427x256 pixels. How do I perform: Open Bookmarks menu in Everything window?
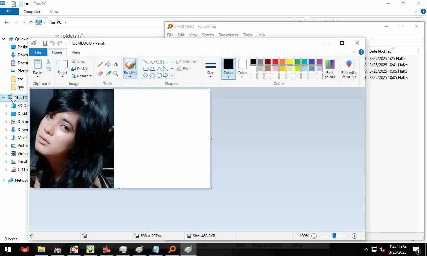[228, 35]
